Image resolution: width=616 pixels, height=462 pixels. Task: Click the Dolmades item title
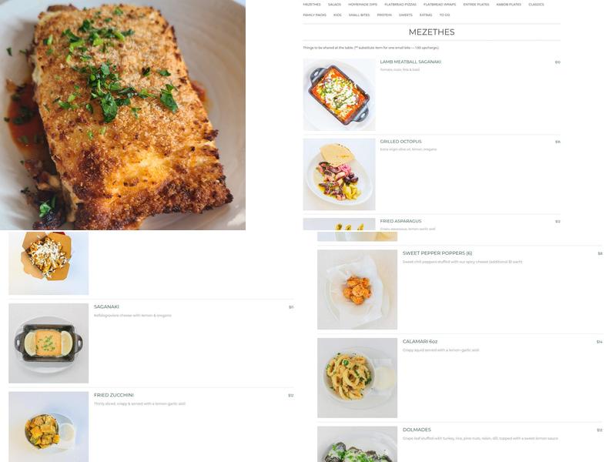coord(417,430)
